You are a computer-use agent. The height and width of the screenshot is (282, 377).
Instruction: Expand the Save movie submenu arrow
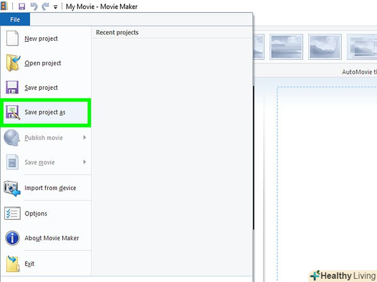[84, 162]
